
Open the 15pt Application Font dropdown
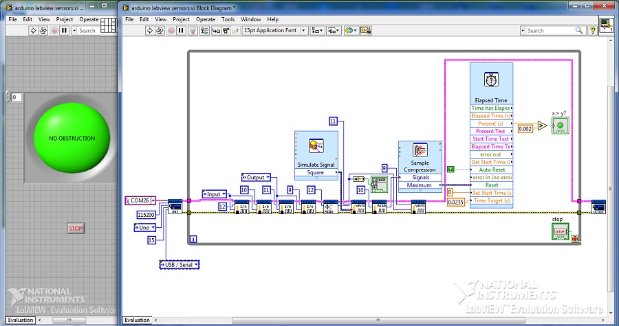pos(273,30)
